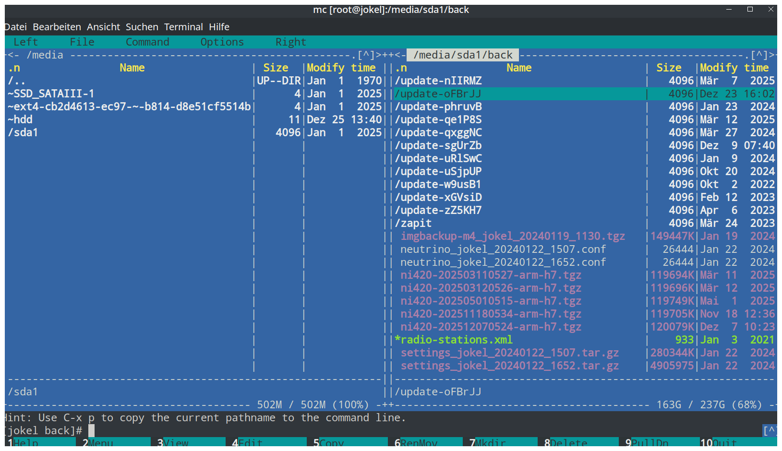This screenshot has height=451, width=782.
Task: Open the Terminal menu in window menubar
Action: pyautogui.click(x=183, y=27)
